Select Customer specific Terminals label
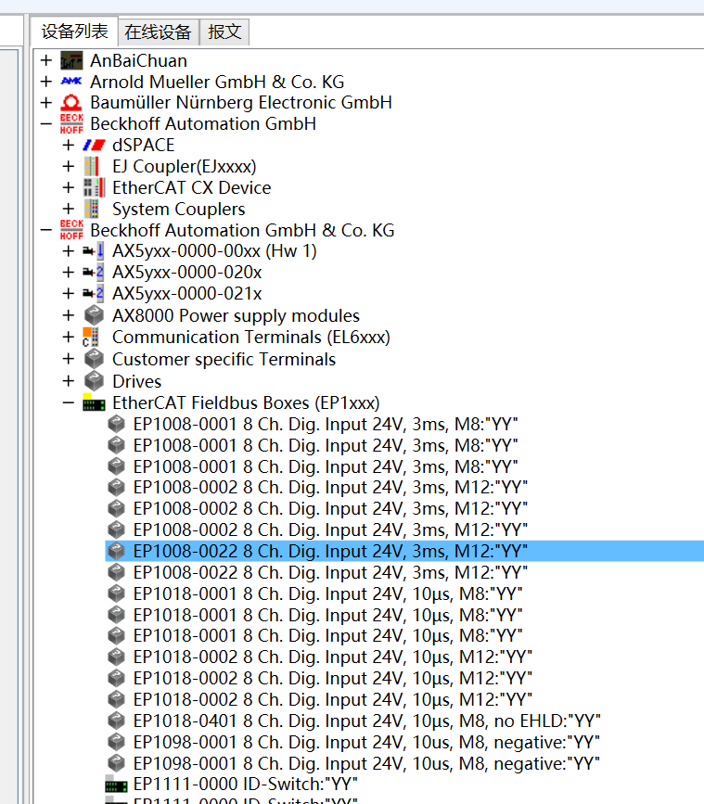704x804 pixels. click(x=224, y=359)
